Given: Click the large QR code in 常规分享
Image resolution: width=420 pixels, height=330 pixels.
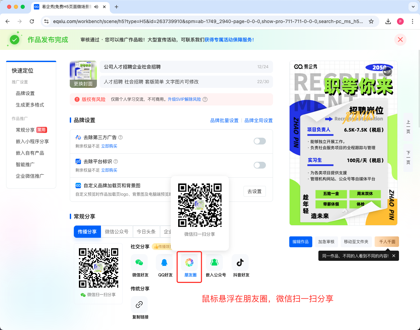Looking at the screenshot, I should click(99, 268).
